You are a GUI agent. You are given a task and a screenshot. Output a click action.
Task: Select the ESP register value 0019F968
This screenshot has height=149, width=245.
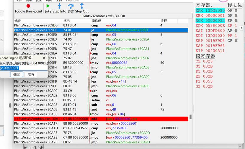(215, 46)
